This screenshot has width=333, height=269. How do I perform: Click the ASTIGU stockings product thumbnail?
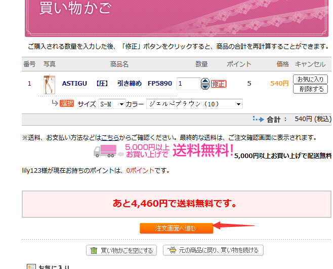[49, 84]
